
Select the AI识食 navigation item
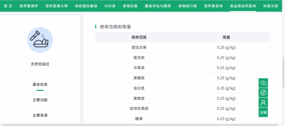[x=110, y=6]
